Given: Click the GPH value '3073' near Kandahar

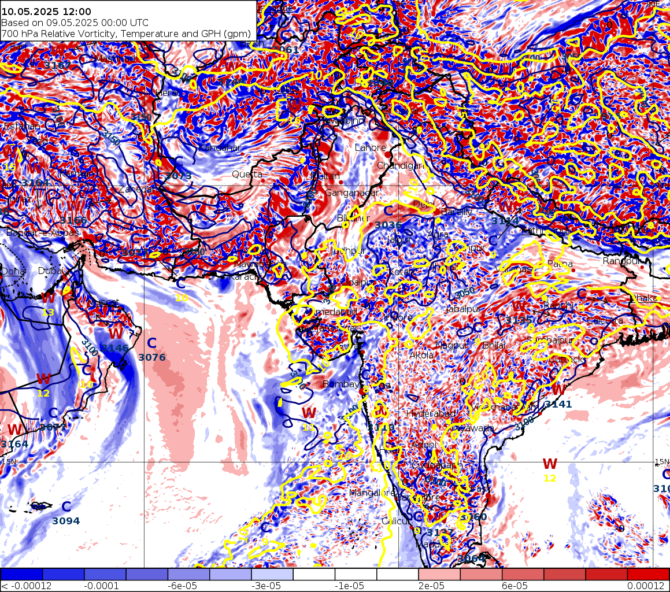Looking at the screenshot, I should (x=179, y=176).
